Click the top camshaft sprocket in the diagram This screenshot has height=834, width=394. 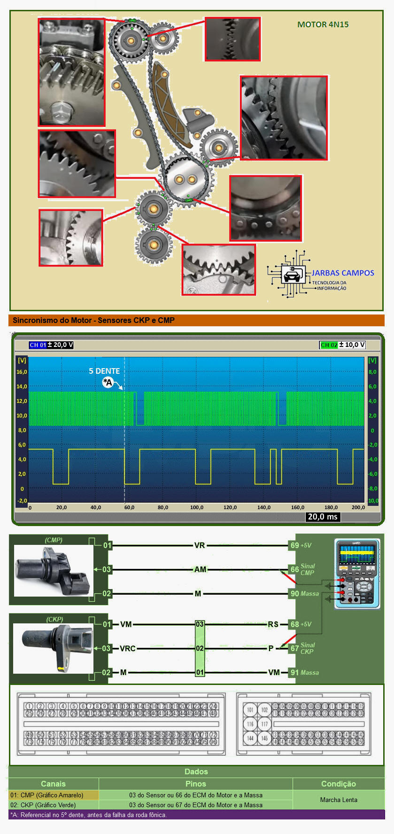coord(131,41)
